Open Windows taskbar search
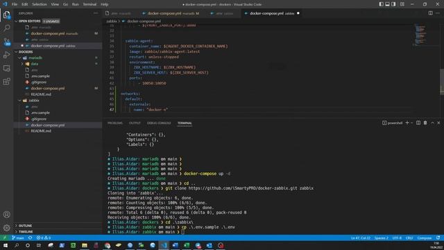The width and height of the screenshot is (444, 250). click(17, 245)
